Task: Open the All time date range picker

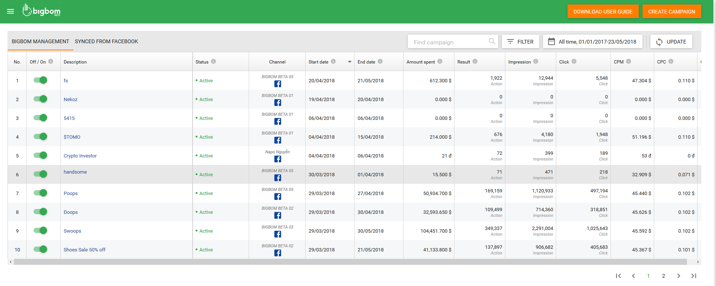Action: pos(592,42)
